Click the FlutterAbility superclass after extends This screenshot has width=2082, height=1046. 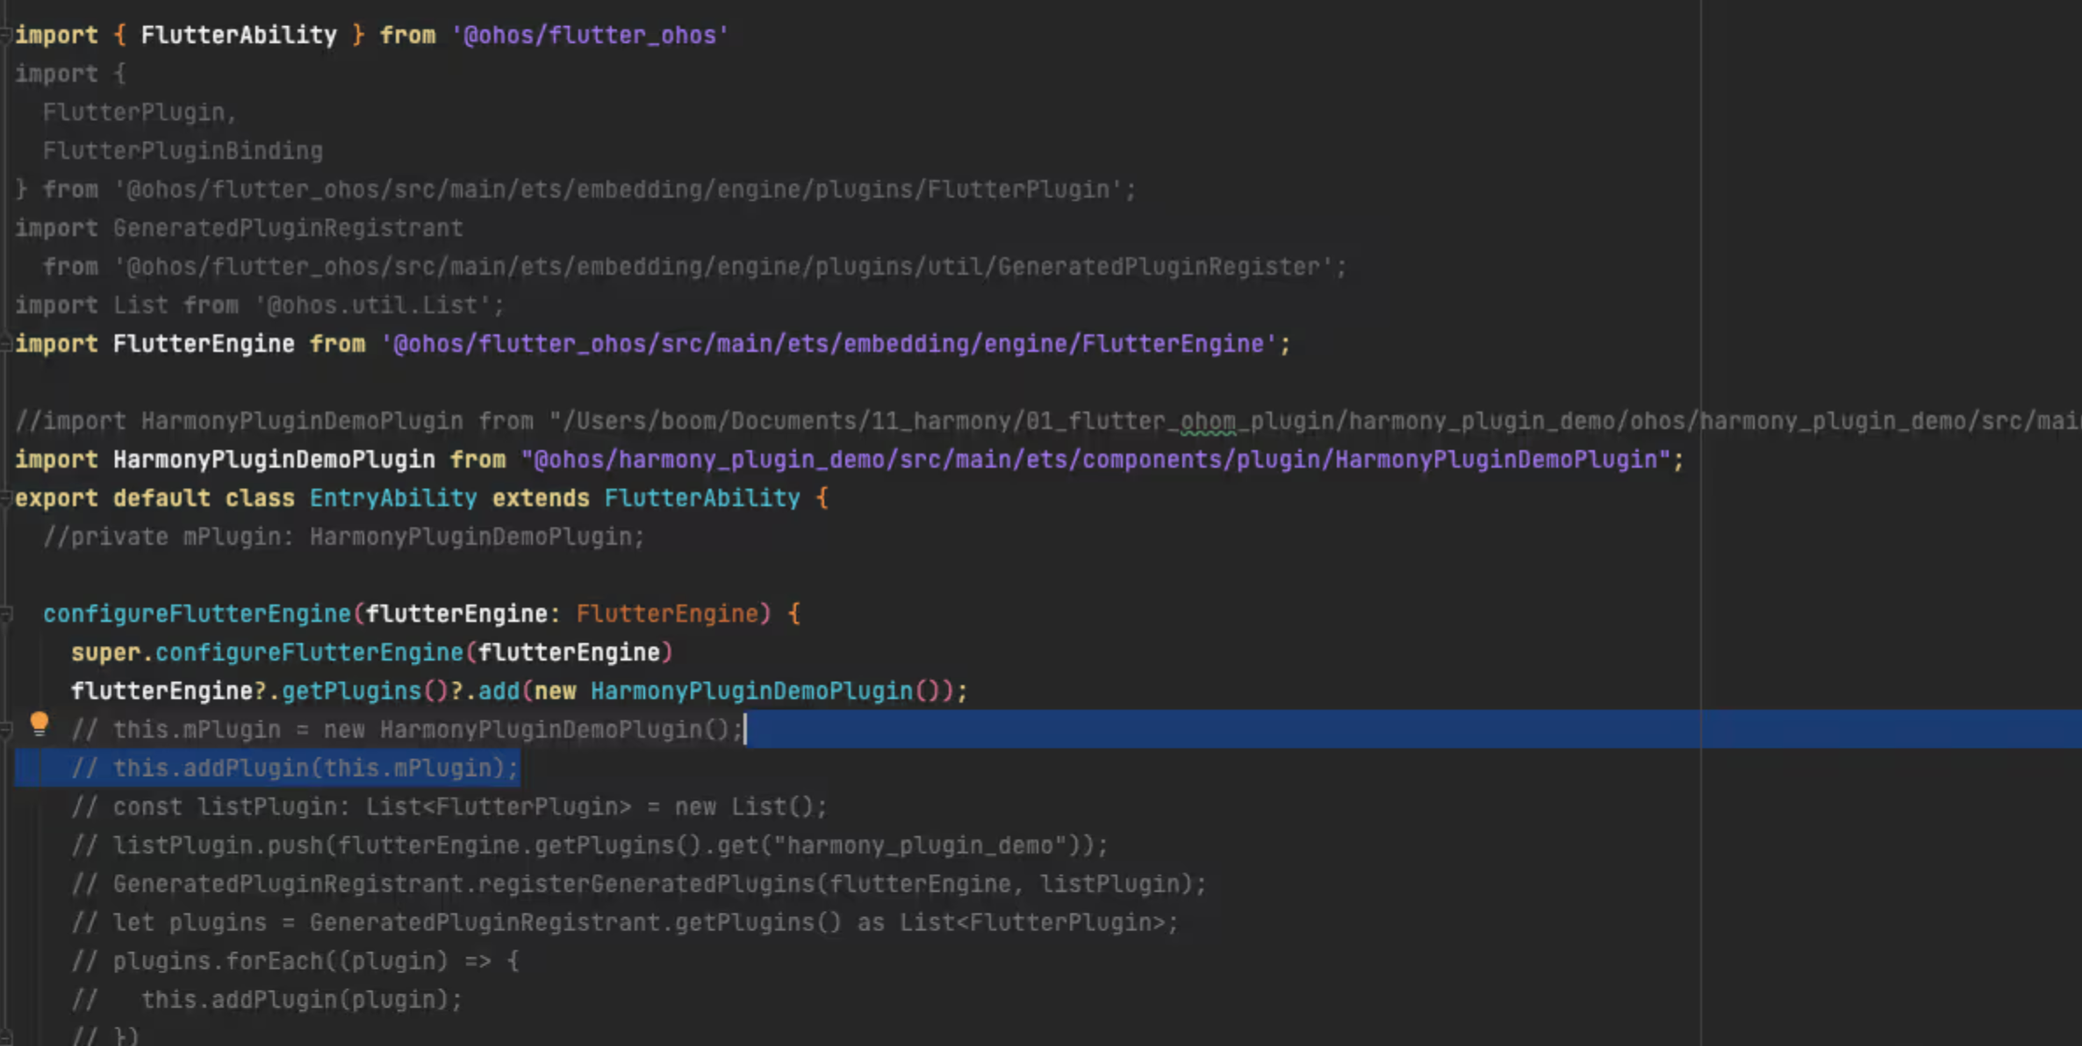[x=701, y=498]
